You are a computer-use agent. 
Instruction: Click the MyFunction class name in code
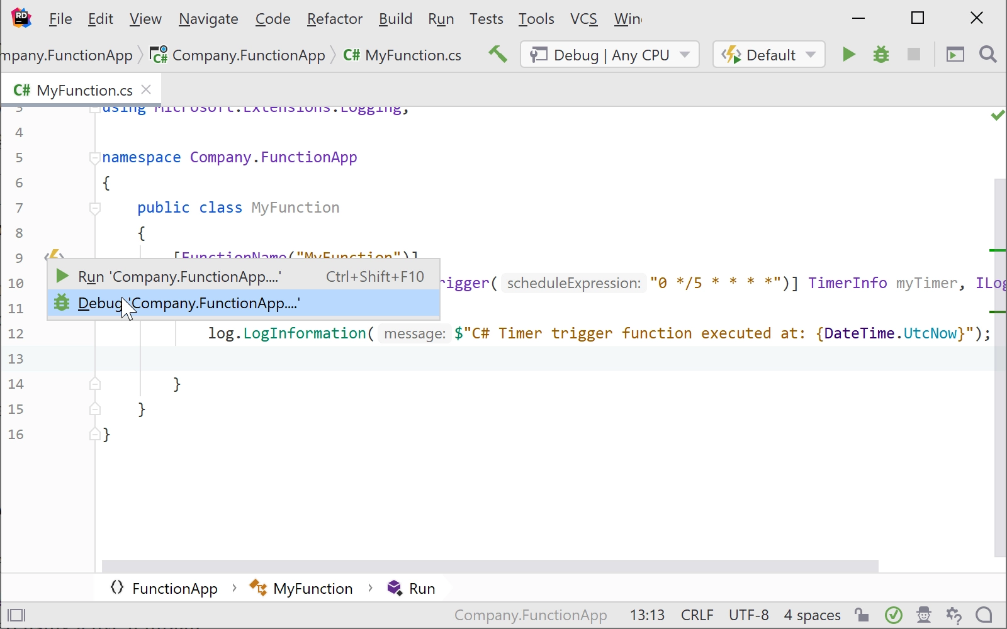(x=295, y=208)
